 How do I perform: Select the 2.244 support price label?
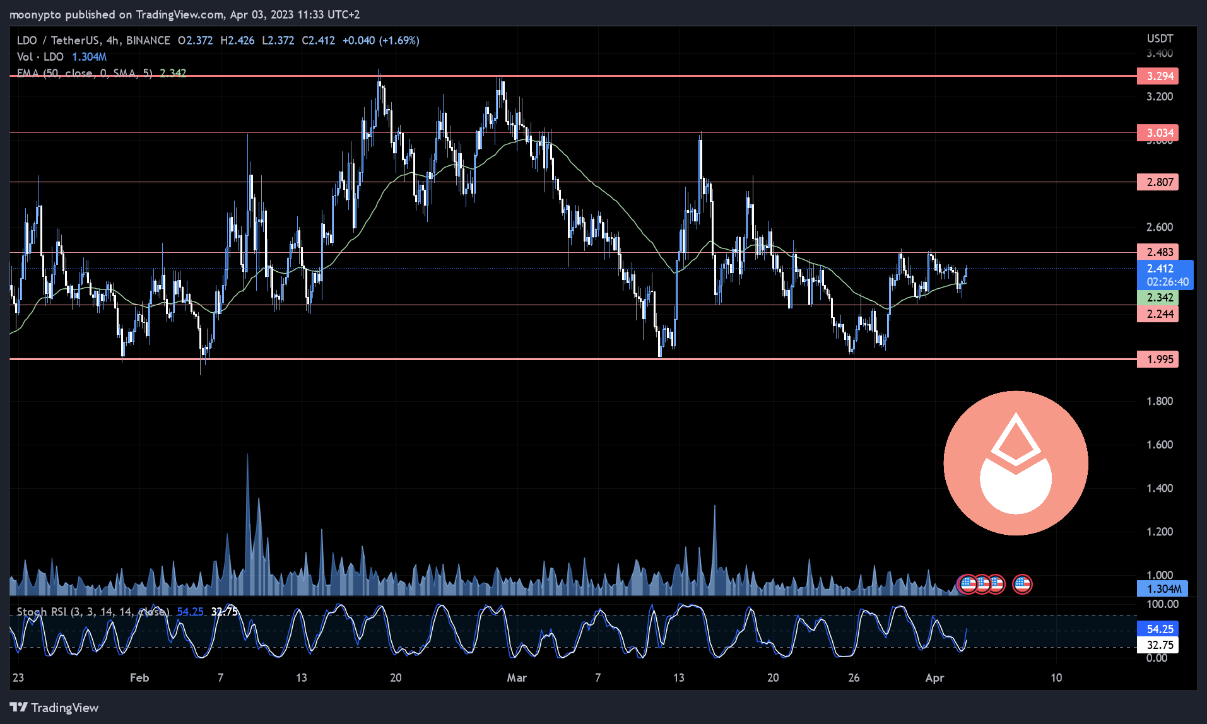click(1158, 314)
